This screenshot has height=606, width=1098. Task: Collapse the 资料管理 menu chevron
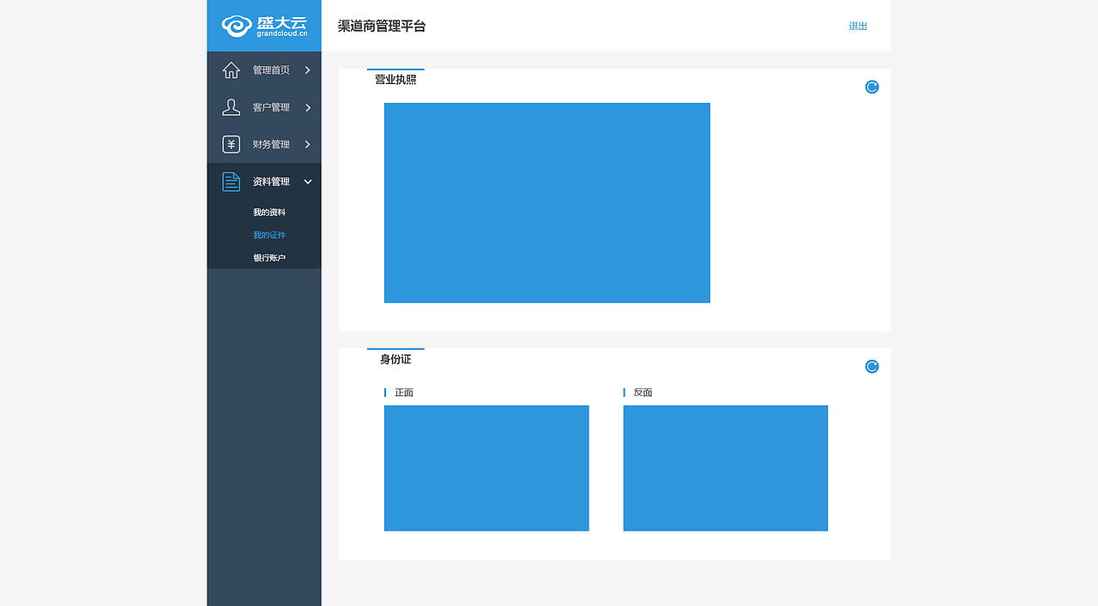(x=308, y=182)
